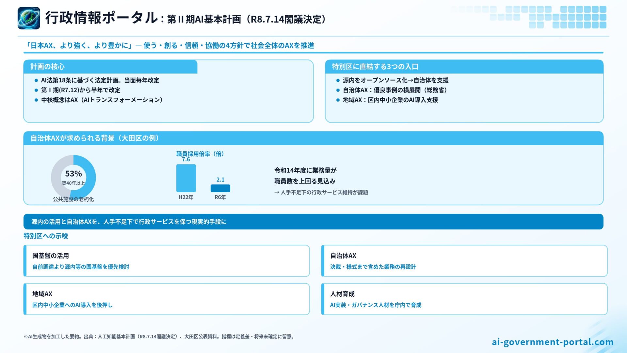
Task: Click the 計画の核心 panel header
Action: (110, 67)
